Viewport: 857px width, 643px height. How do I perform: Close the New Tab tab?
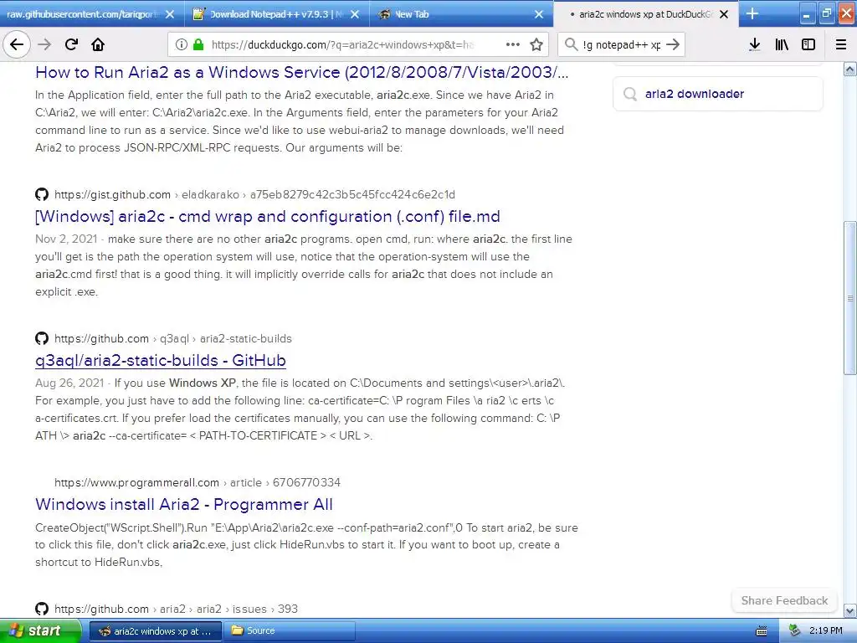539,14
